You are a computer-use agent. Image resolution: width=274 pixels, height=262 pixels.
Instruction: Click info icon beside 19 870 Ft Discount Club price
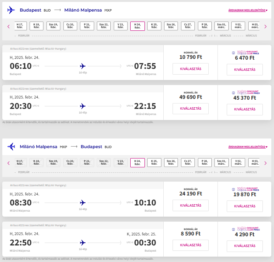tap(234, 189)
